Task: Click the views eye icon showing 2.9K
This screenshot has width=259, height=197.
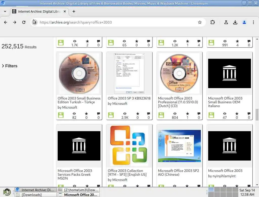Action: point(125,113)
